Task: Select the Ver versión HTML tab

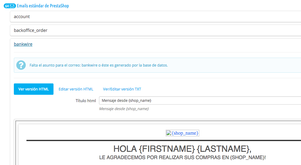Action: [34, 89]
